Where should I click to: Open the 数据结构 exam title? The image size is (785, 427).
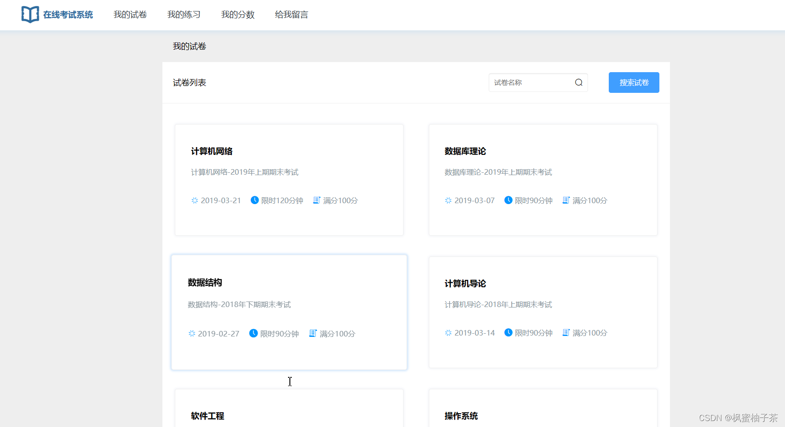[x=205, y=283]
